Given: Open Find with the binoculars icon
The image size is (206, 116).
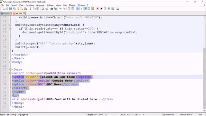Looking at the screenshot, I should [51, 9].
